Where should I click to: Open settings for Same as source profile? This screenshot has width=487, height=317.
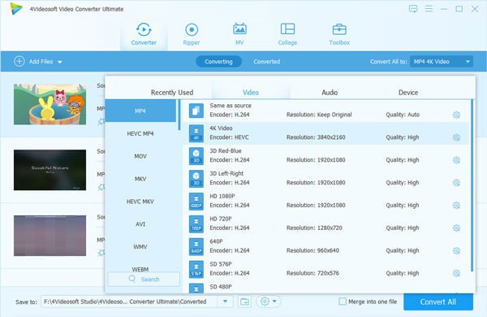coord(456,115)
